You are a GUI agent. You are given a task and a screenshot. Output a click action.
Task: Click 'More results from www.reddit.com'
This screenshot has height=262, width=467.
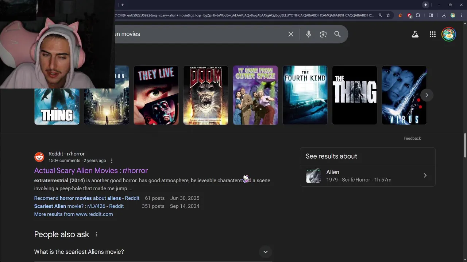click(73, 214)
